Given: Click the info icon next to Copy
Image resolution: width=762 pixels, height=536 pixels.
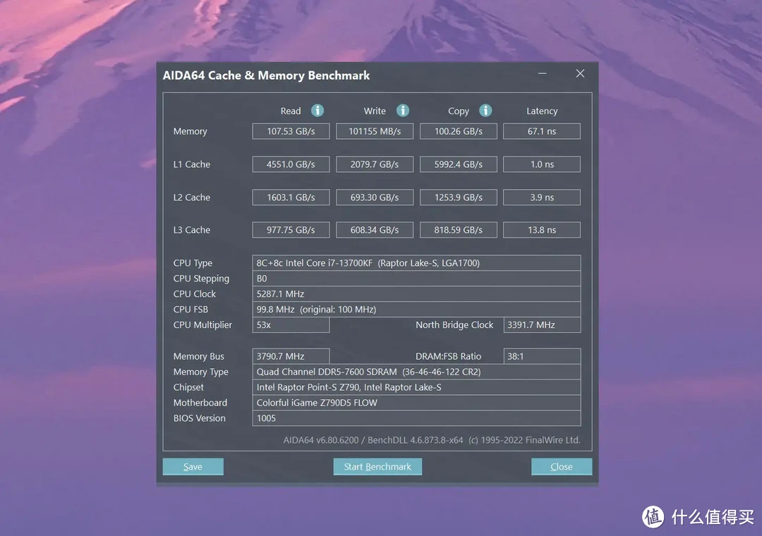Looking at the screenshot, I should pos(485,111).
